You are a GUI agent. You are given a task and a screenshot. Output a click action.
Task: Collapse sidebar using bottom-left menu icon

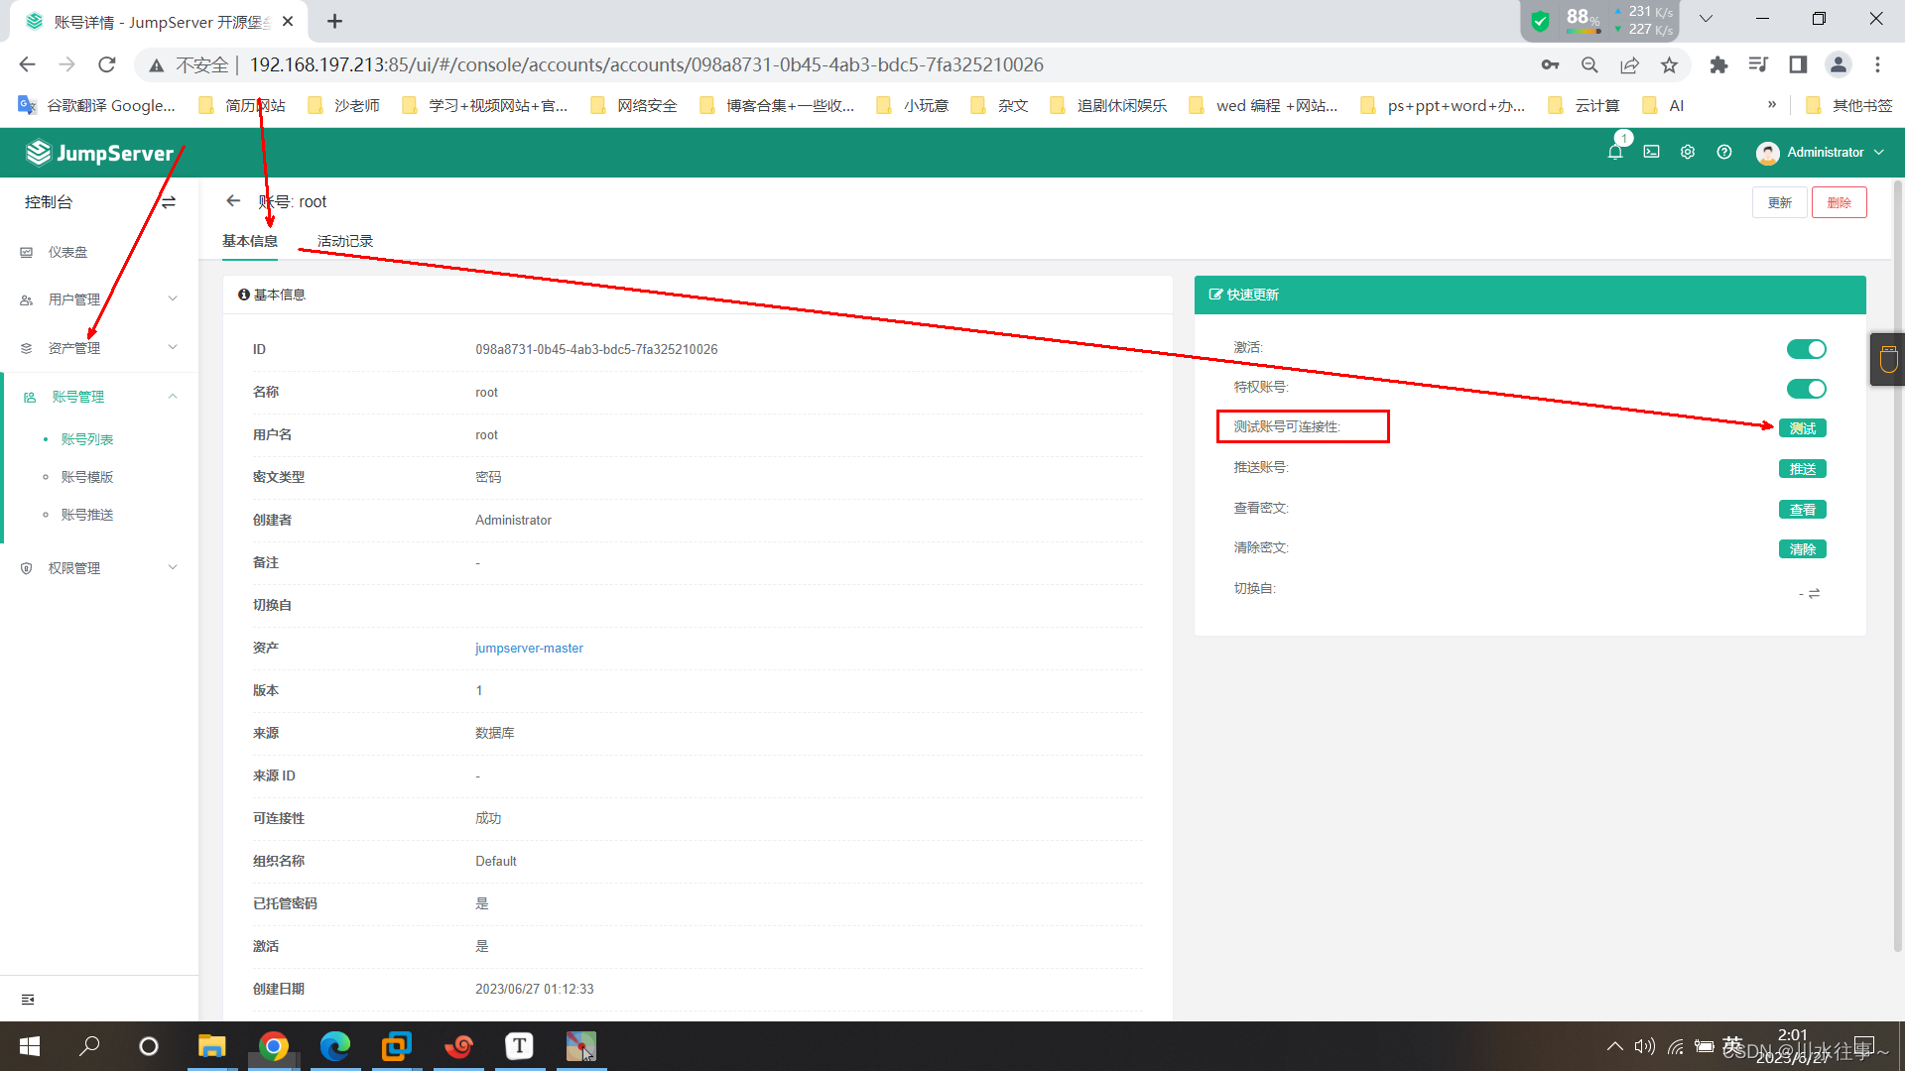coord(28,1000)
